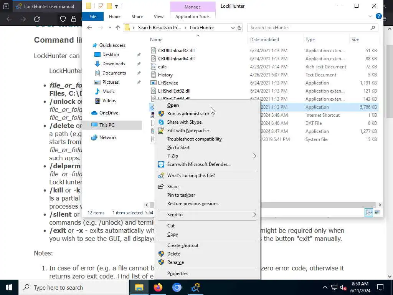The height and width of the screenshot is (295, 393).
Task: Switch to Details view icon
Action: [x=369, y=213]
